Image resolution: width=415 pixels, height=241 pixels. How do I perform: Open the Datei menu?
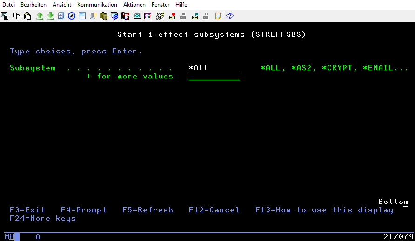click(x=9, y=5)
